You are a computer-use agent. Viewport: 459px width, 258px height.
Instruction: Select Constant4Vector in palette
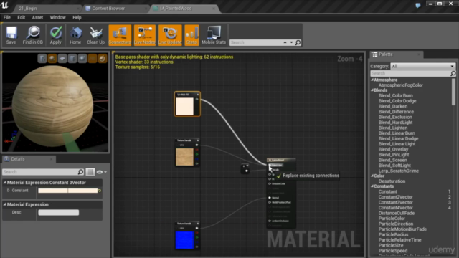coord(395,208)
